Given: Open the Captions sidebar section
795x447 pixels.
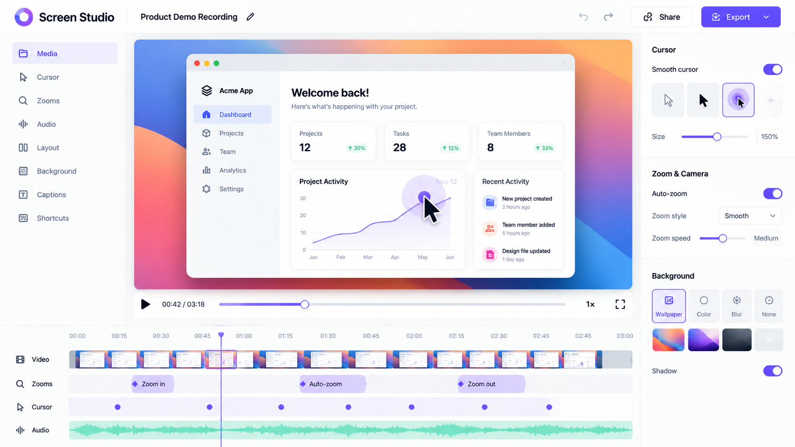Looking at the screenshot, I should click(65, 195).
